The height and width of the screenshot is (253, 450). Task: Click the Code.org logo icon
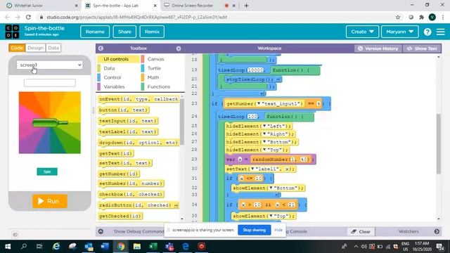13,32
